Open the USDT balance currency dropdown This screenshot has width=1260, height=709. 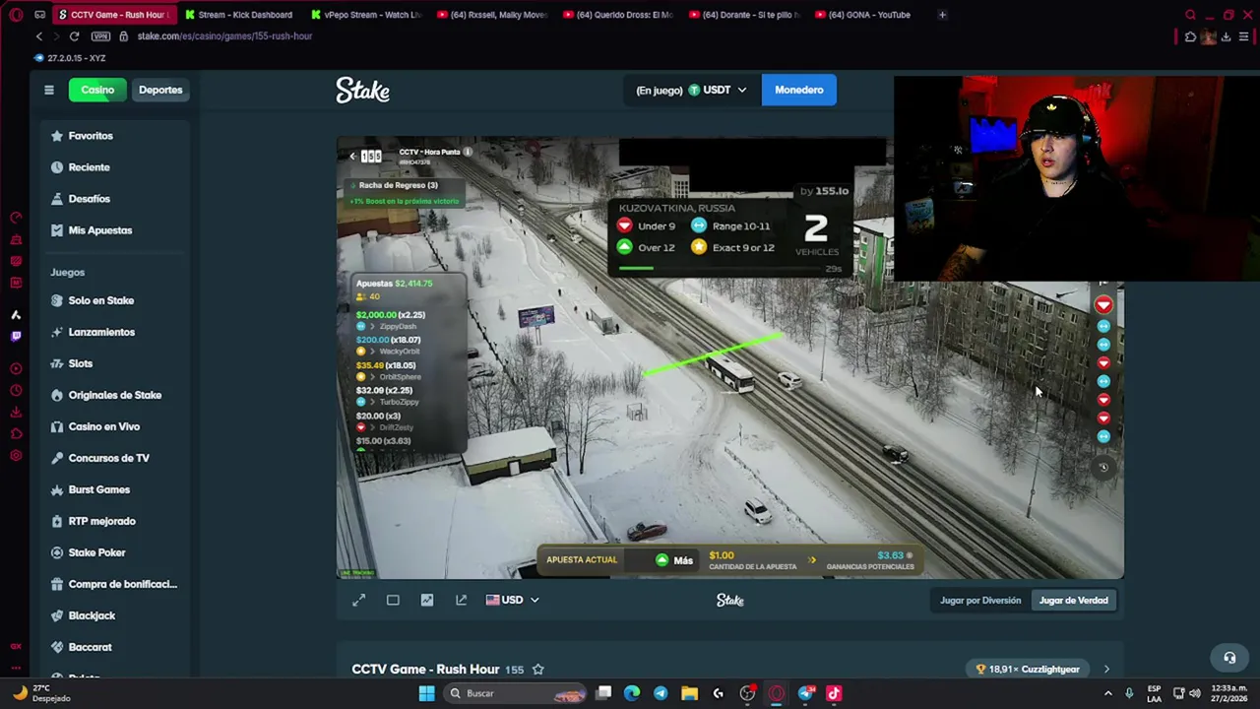coord(691,90)
